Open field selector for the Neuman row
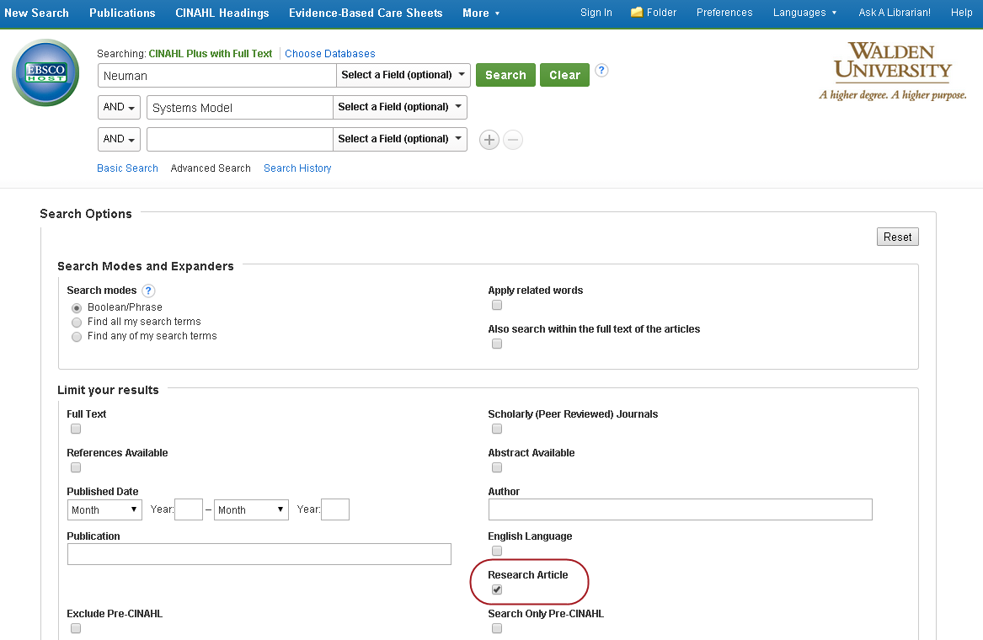The width and height of the screenshot is (983, 640). coord(403,75)
